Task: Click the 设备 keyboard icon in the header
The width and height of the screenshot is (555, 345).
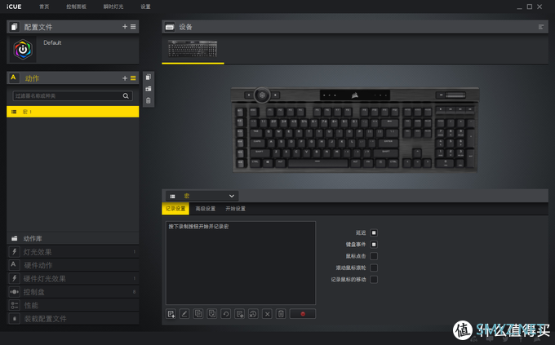Action: click(x=170, y=27)
